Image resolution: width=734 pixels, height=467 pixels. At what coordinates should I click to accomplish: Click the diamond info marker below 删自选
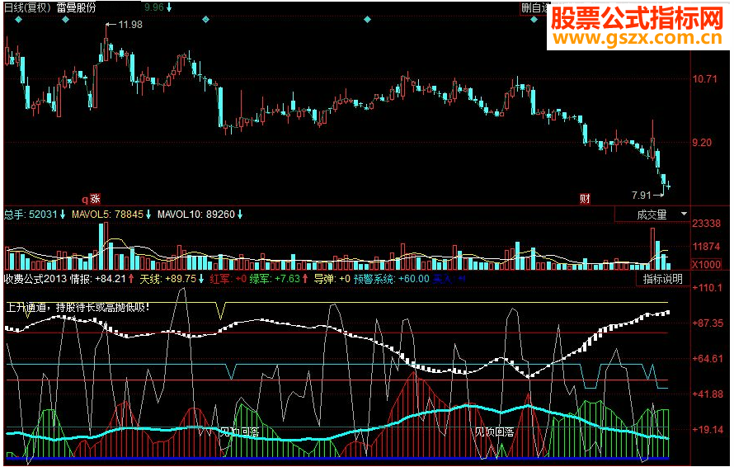click(534, 20)
